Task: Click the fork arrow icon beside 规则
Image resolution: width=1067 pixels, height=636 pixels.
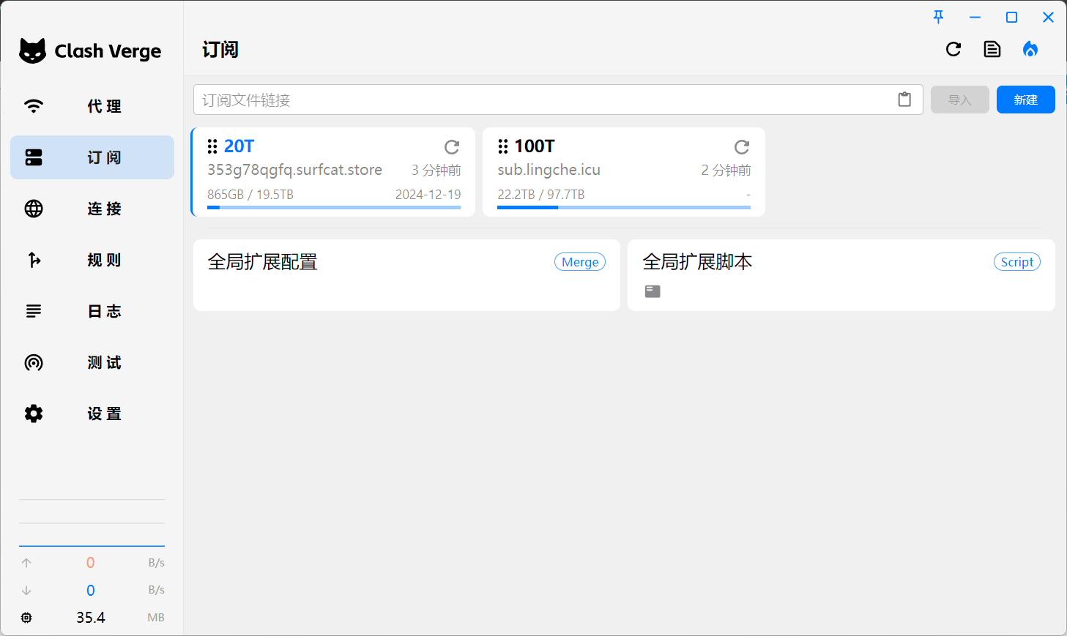Action: (34, 260)
